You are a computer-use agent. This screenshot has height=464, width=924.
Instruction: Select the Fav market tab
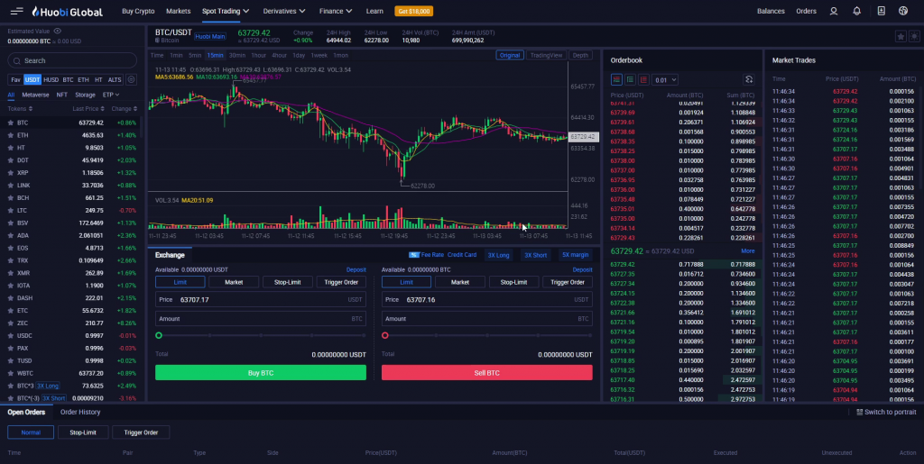(x=15, y=80)
